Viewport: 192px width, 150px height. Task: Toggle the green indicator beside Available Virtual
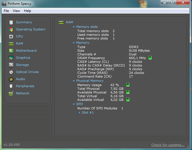(x=128, y=99)
